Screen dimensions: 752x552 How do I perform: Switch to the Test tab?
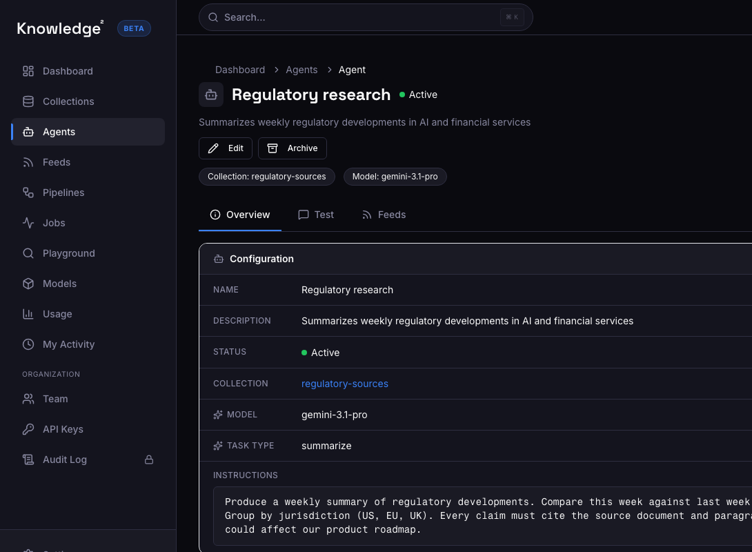tap(316, 215)
